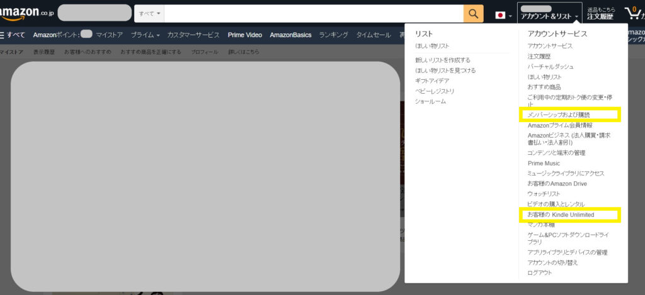
Task: Click the orange magnifier search button
Action: tap(474, 14)
